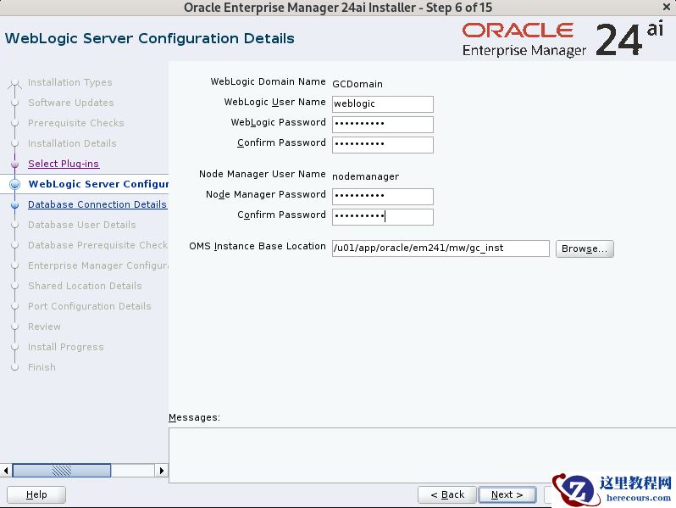Click the Oracle Enterprise Manager logo

562,40
